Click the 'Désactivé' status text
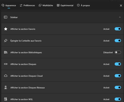The width and height of the screenshot is (124, 102). [x=108, y=52]
